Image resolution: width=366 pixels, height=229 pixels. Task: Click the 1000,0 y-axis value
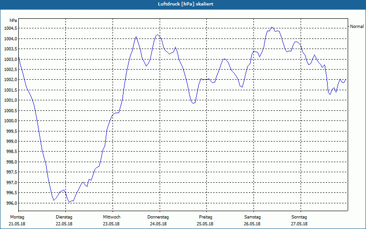[x=11, y=121]
